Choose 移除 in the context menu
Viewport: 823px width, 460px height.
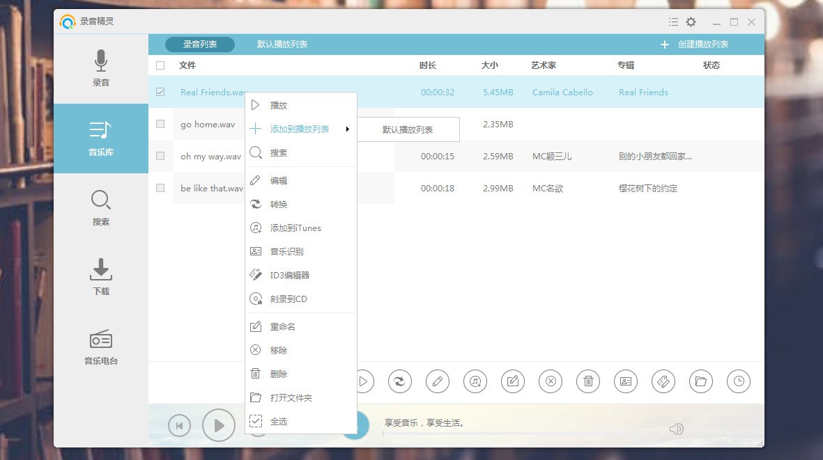pos(301,351)
